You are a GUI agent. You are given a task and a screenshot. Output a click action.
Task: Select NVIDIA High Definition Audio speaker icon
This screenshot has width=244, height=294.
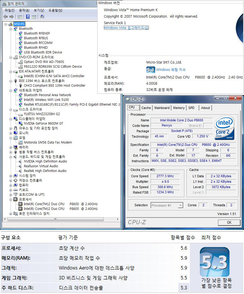[x=20, y=161]
